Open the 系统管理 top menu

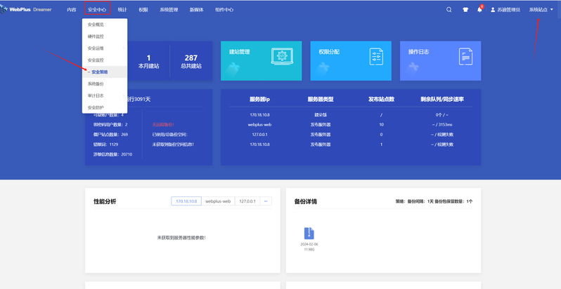tap(169, 10)
